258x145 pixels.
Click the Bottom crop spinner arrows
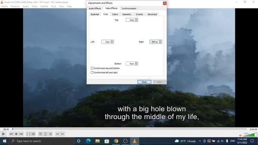(x=136, y=64)
